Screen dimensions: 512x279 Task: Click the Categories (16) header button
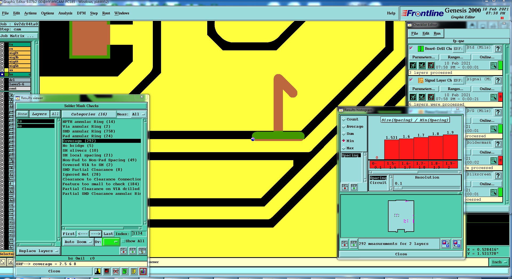point(89,114)
